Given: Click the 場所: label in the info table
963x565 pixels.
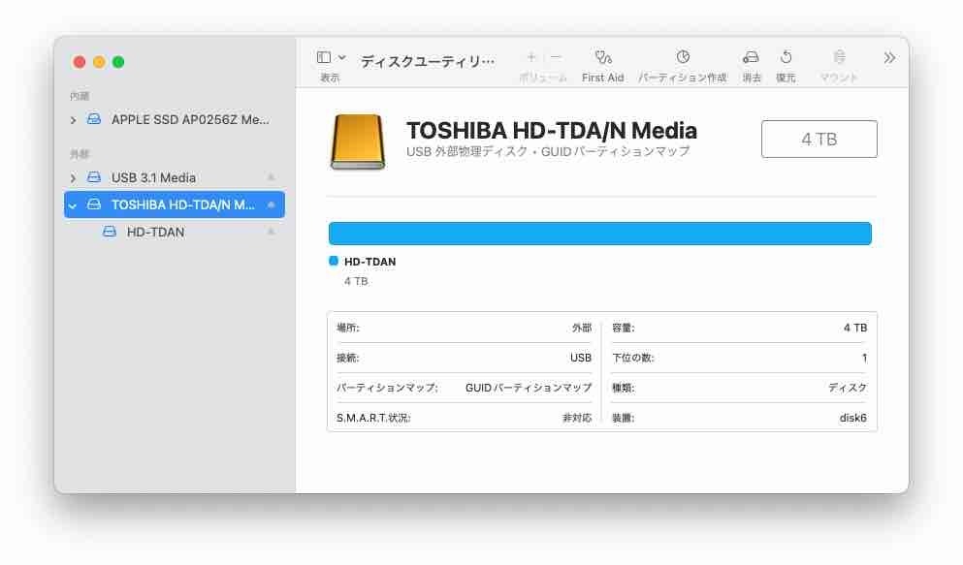Looking at the screenshot, I should click(348, 328).
